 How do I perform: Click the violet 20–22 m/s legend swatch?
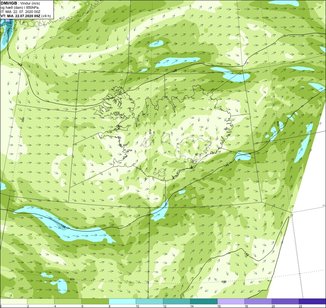tap(285, 301)
